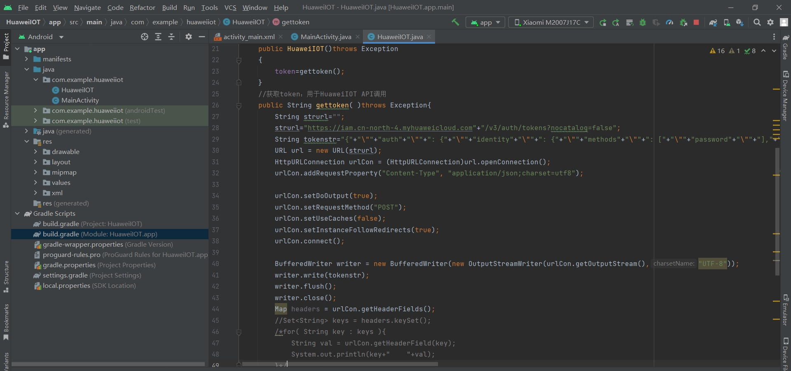Screen dimensions: 791x371
Task: Close the HuaweiIOT.java tab
Action: [x=429, y=37]
